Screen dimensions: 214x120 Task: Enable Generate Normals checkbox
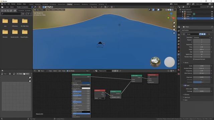194,59
